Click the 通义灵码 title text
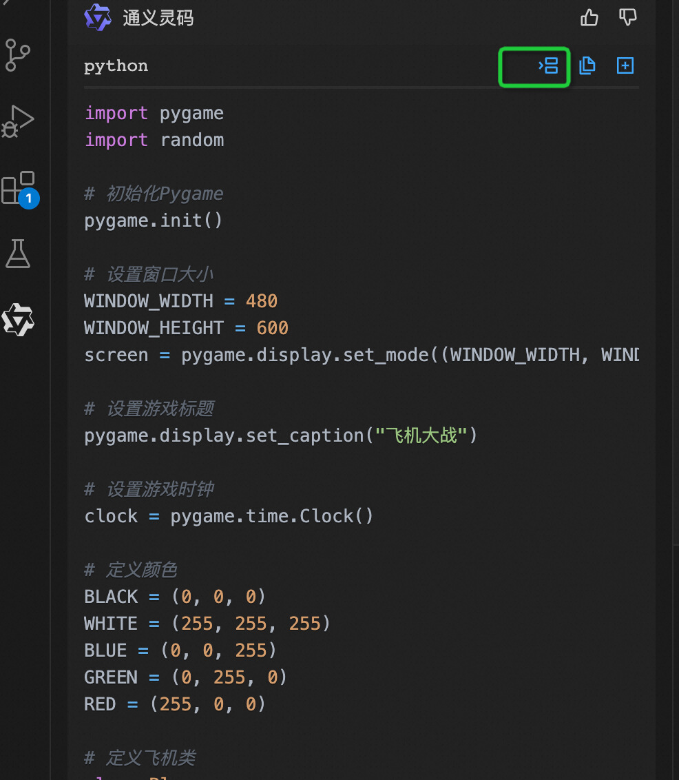The width and height of the screenshot is (679, 780). [x=158, y=18]
